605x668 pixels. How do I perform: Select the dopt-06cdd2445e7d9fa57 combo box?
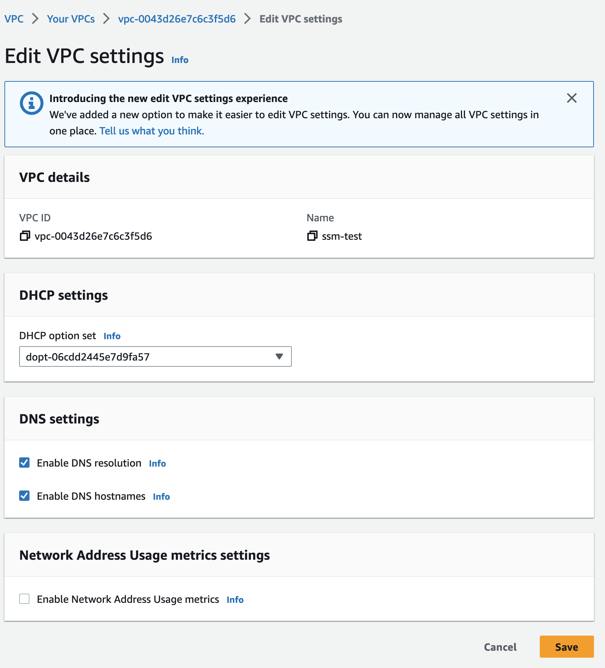pyautogui.click(x=147, y=356)
